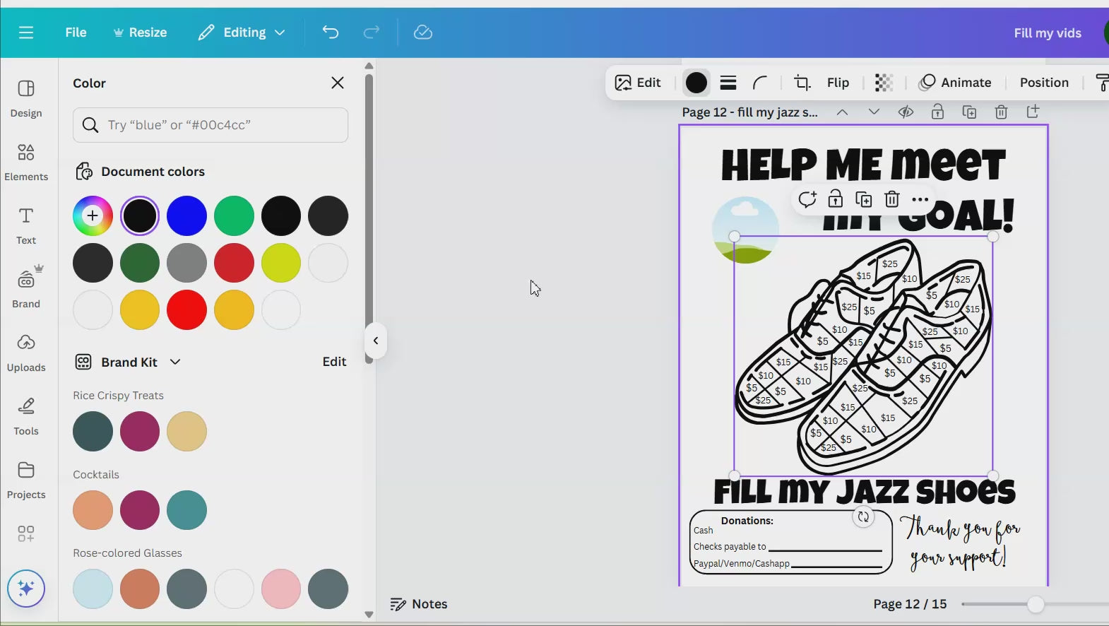Lock page 12 with padlock icon
1109x626 pixels.
(x=937, y=112)
